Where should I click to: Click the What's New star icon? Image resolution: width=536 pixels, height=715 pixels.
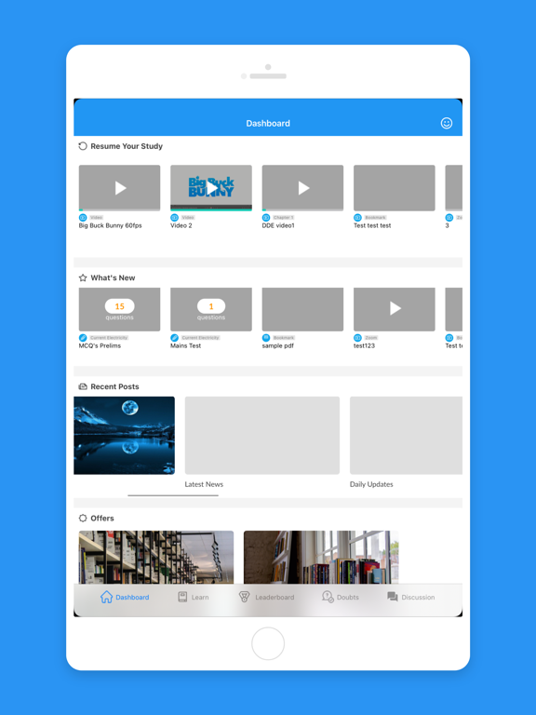[x=83, y=277]
